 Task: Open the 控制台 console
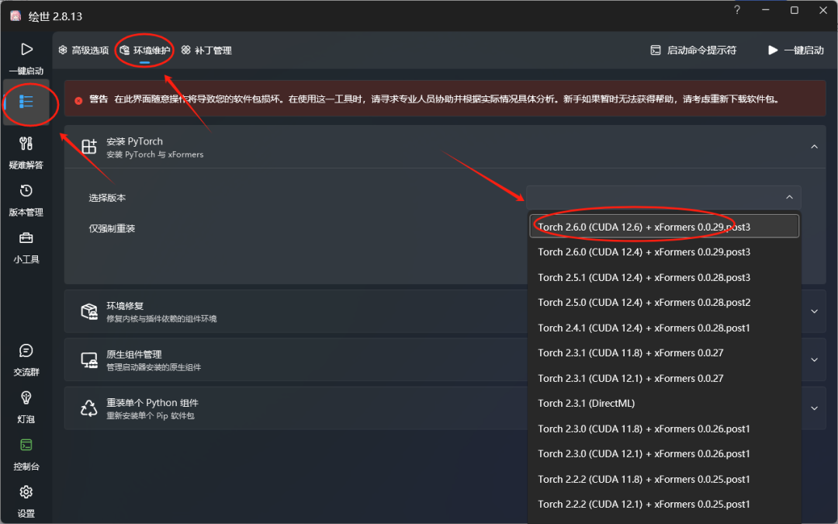pos(26,453)
